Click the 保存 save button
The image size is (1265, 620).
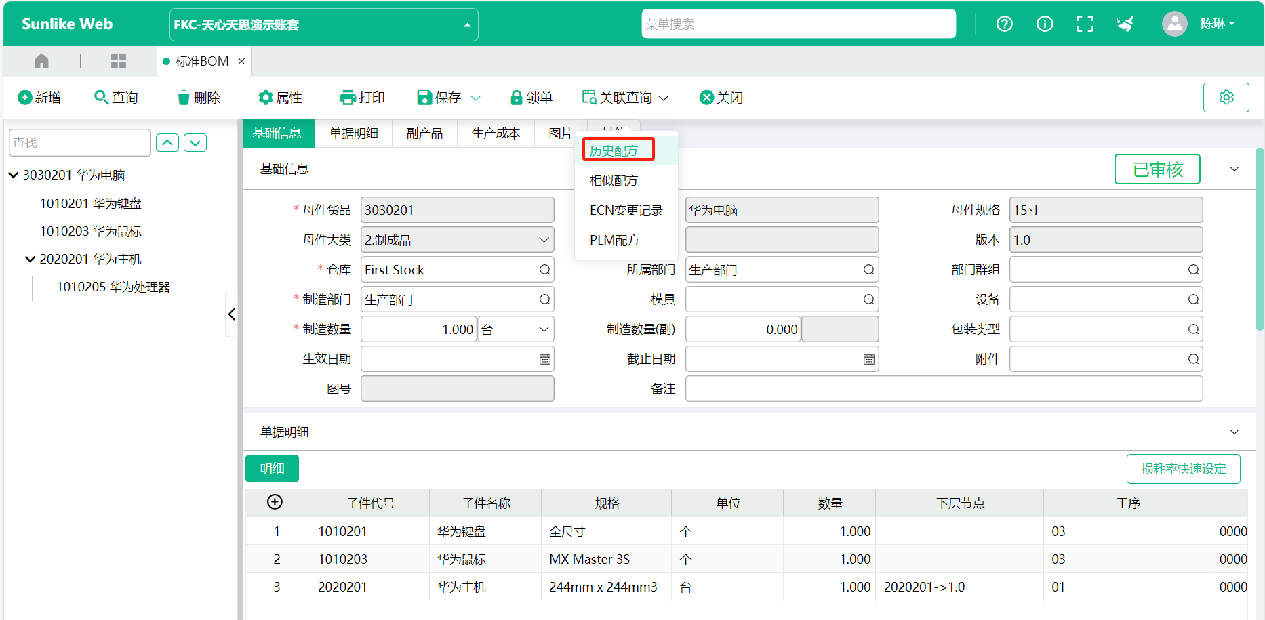[x=439, y=98]
